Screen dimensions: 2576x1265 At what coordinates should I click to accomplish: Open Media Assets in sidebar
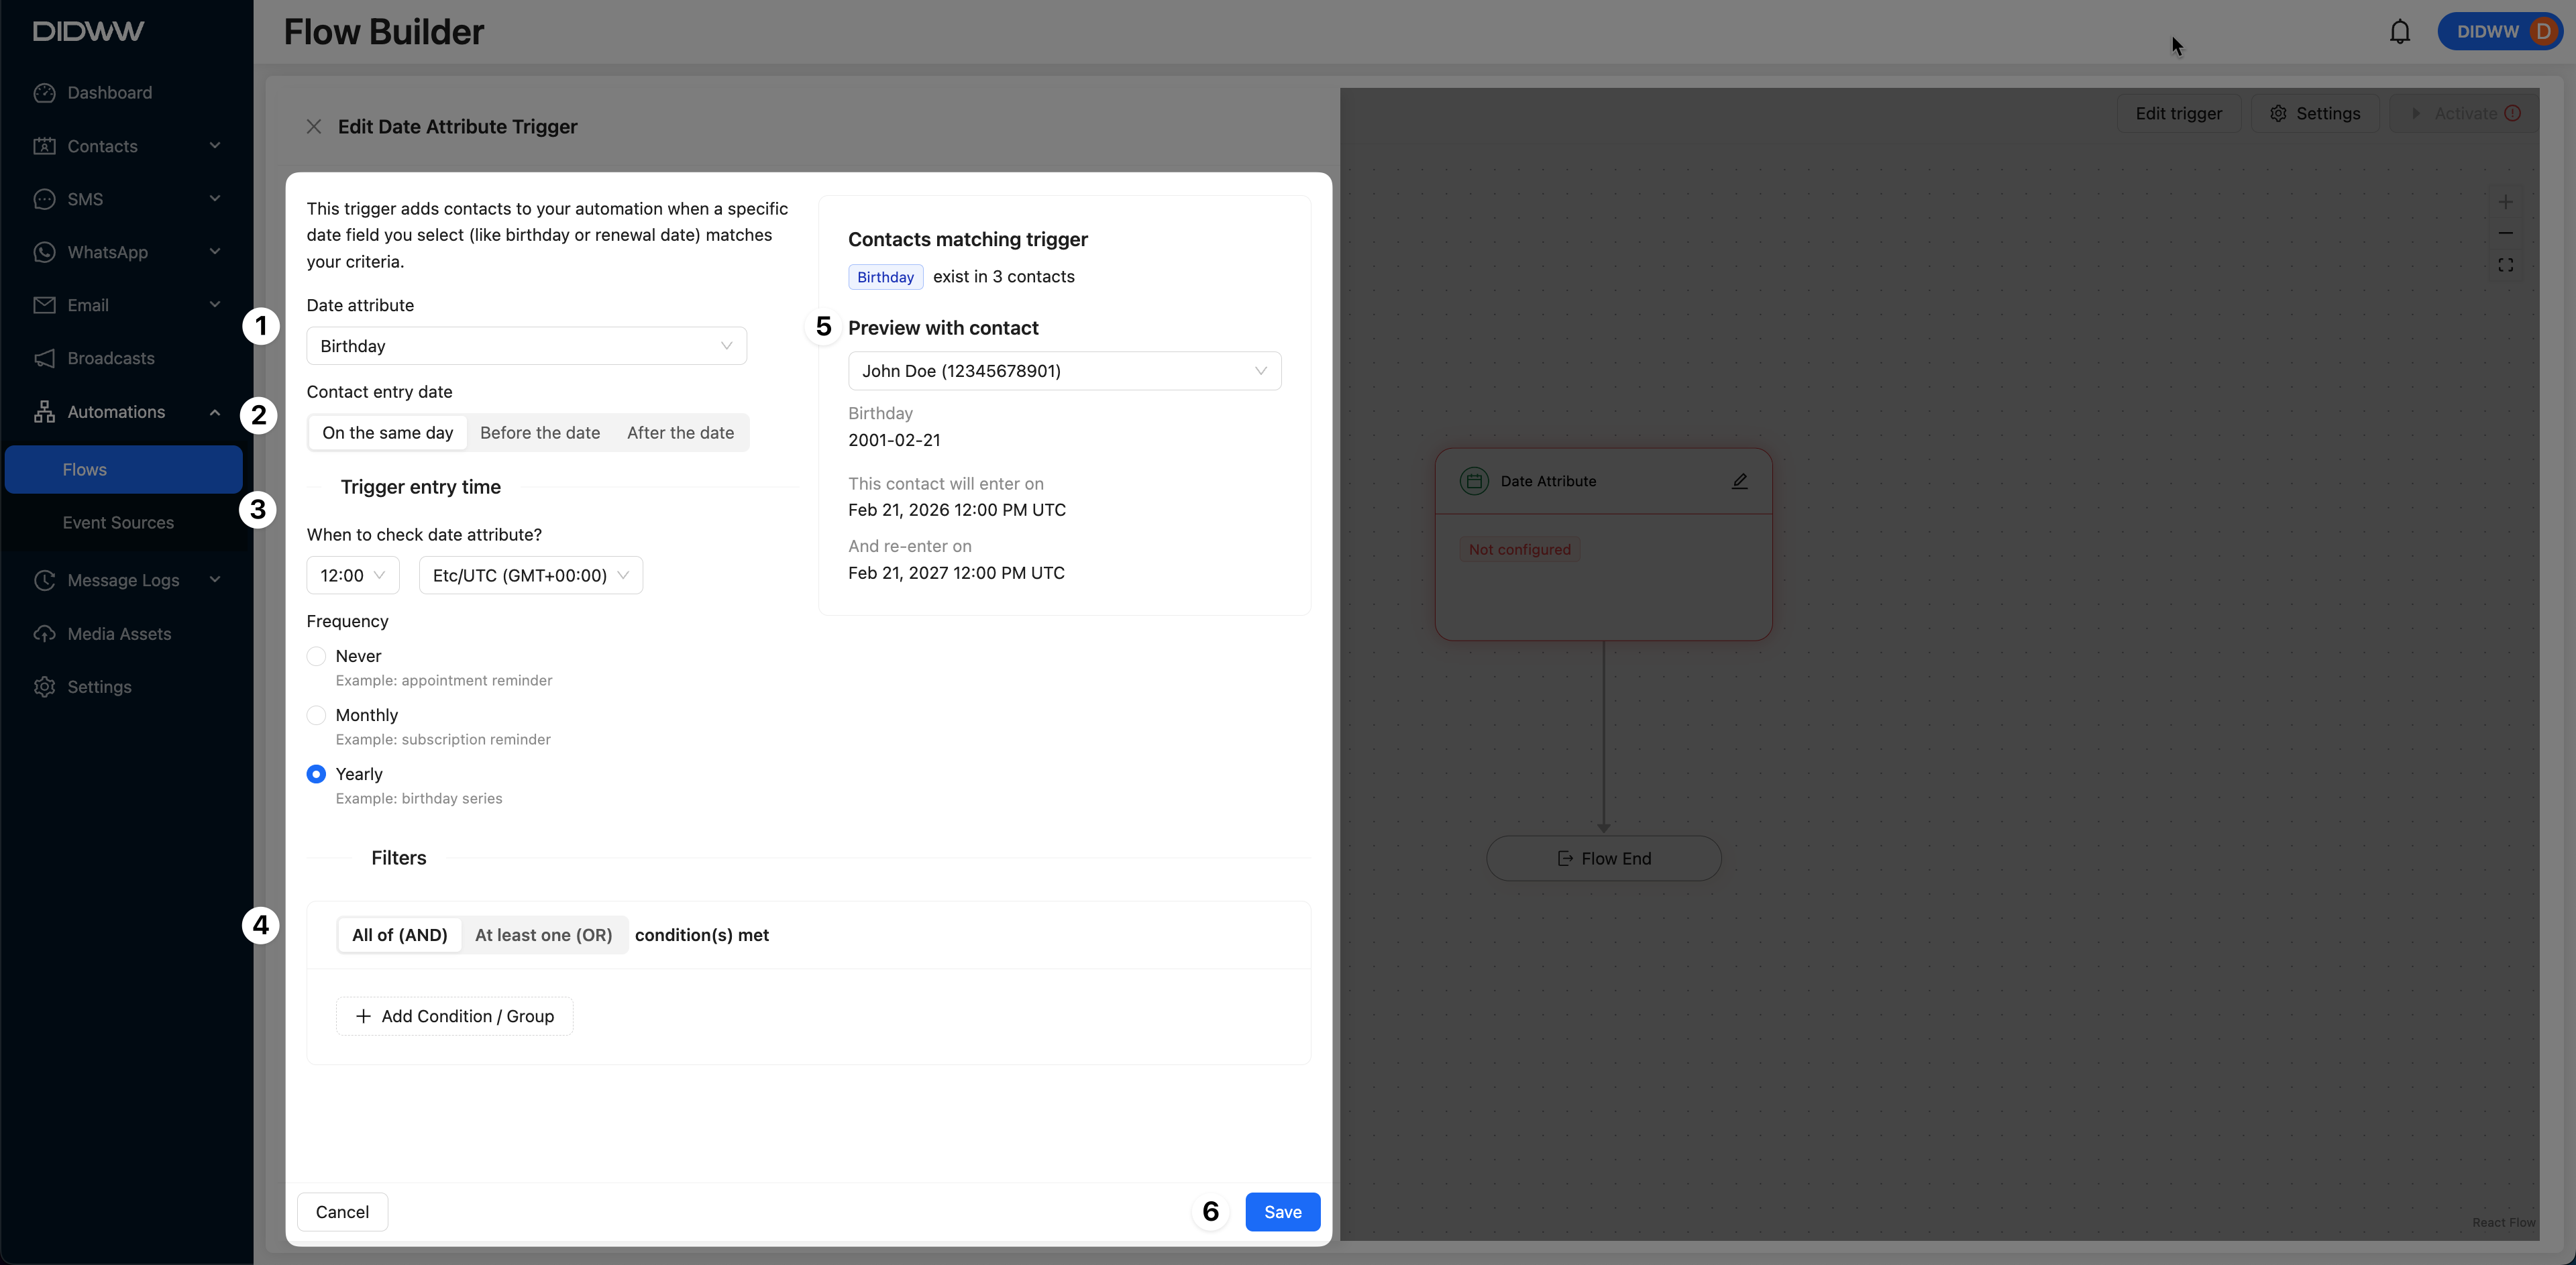tap(118, 634)
